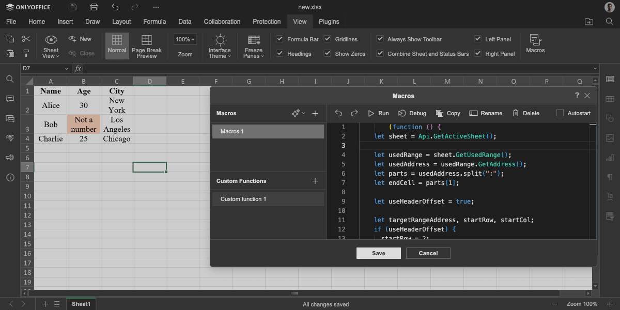The width and height of the screenshot is (620, 310).
Task: Select the Sheet1 tab
Action: (x=81, y=304)
